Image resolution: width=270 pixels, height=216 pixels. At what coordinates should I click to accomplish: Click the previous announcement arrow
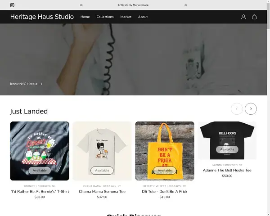(x=81, y=5)
